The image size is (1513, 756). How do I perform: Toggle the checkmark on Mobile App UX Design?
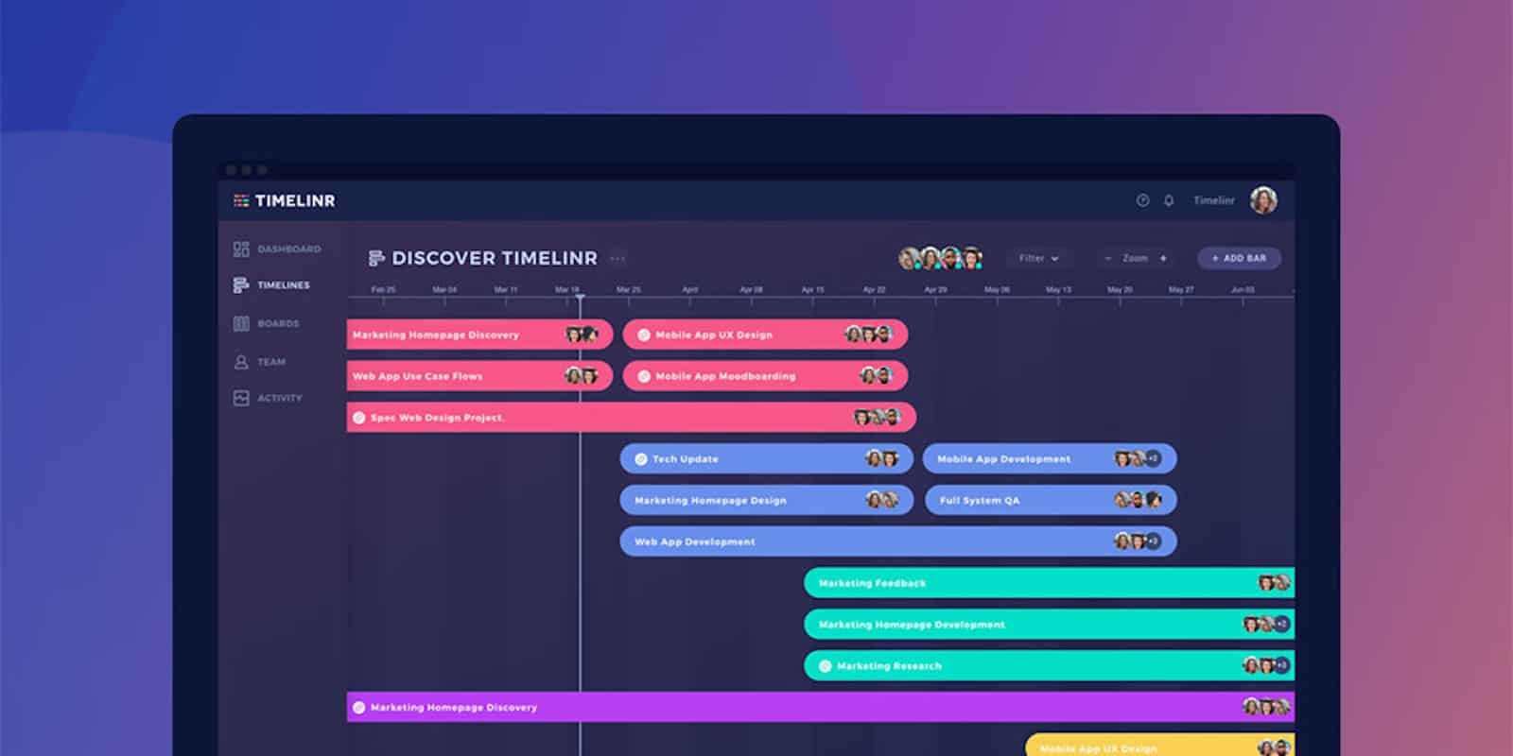[644, 335]
